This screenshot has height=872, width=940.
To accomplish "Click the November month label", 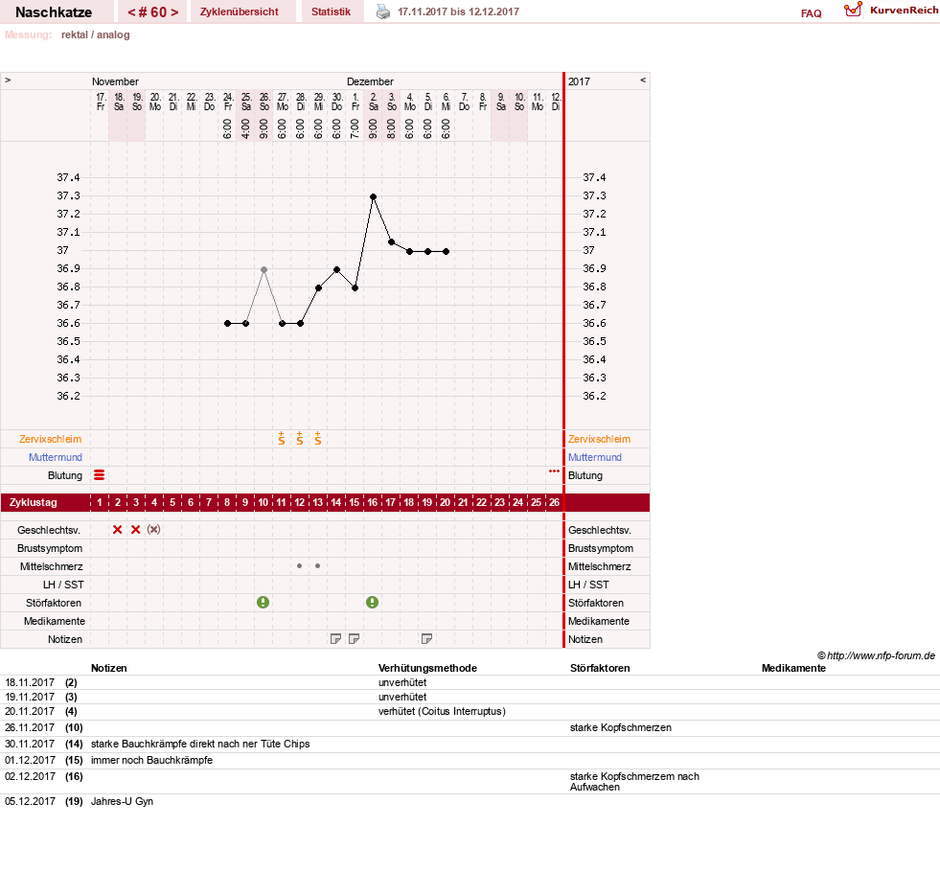I will tap(115, 81).
